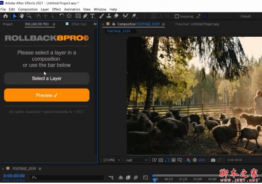This screenshot has width=262, height=184.
Task: Toggle snap to collapsed compositions icon
Action: [x=205, y=16]
